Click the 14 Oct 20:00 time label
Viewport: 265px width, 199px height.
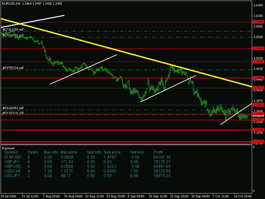pos(243,196)
